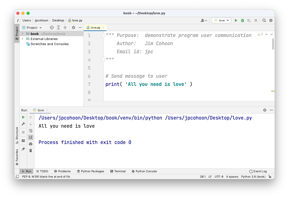Click Desktop in the breadcrumb navigation bar

[x=58, y=20]
